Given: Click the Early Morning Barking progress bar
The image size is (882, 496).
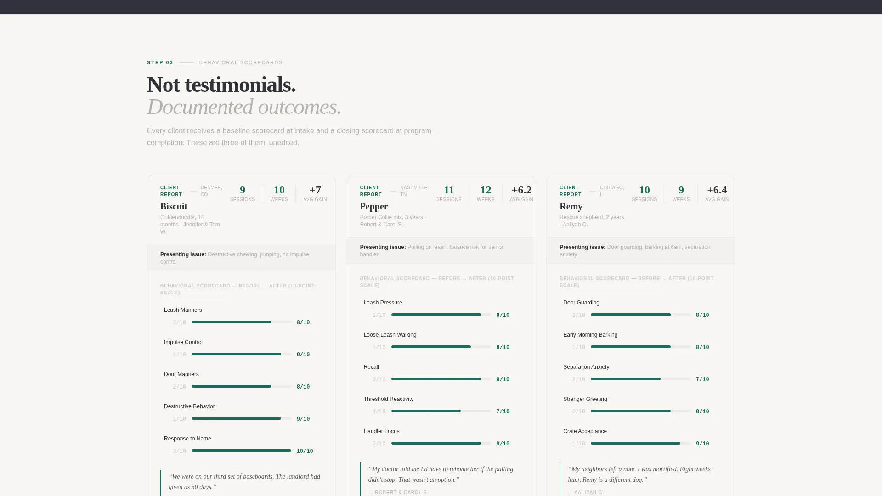Looking at the screenshot, I should (x=640, y=347).
